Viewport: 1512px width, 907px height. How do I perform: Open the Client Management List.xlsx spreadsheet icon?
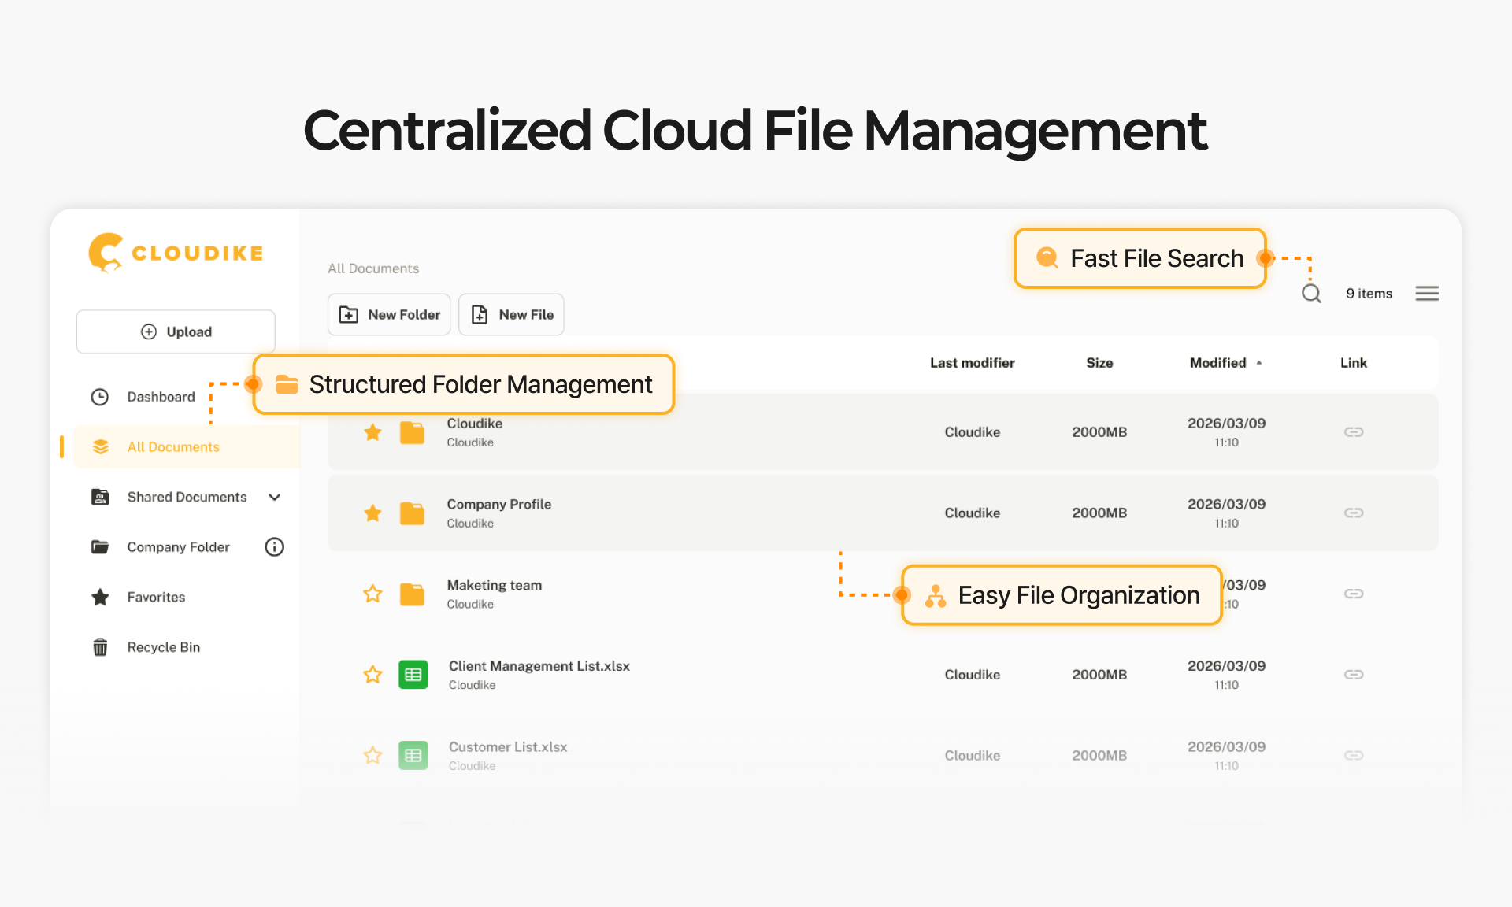pyautogui.click(x=413, y=675)
